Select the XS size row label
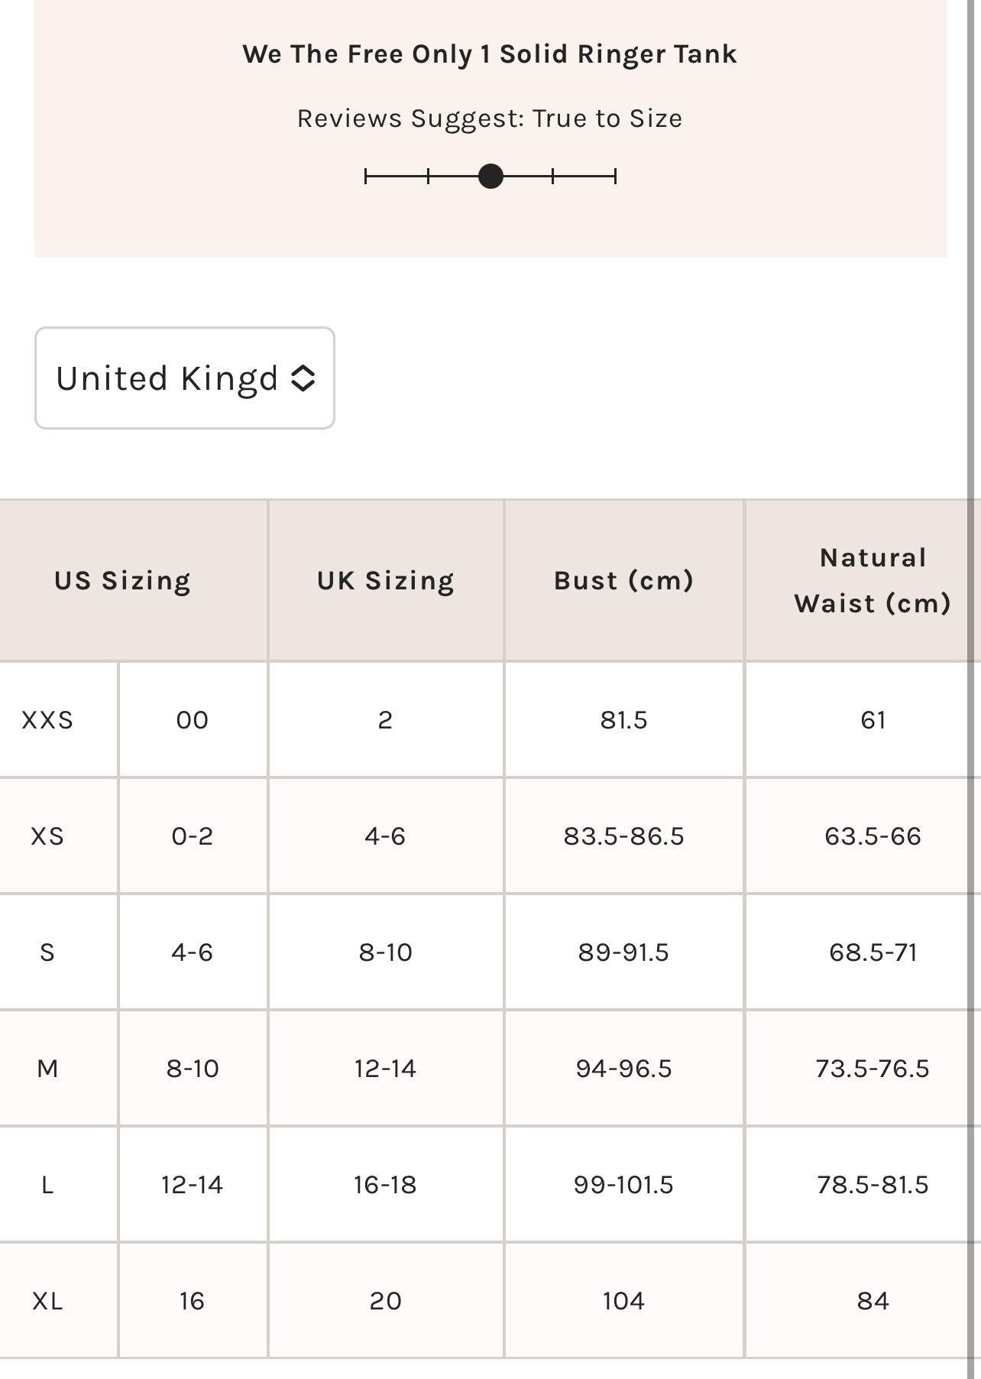 47,836
